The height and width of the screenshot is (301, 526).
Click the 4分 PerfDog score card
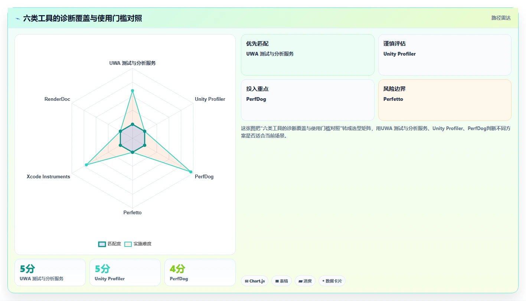coord(200,272)
